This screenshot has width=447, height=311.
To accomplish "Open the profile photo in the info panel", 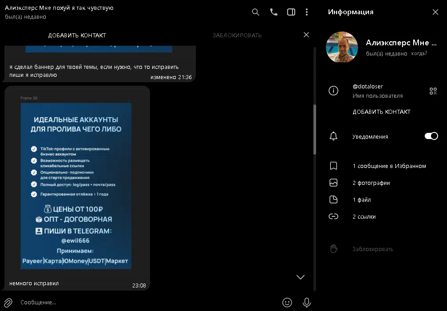I will tap(342, 47).
